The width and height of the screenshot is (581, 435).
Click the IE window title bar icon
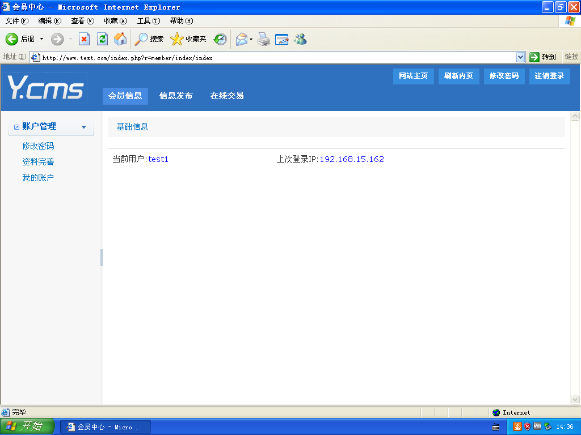(x=6, y=7)
